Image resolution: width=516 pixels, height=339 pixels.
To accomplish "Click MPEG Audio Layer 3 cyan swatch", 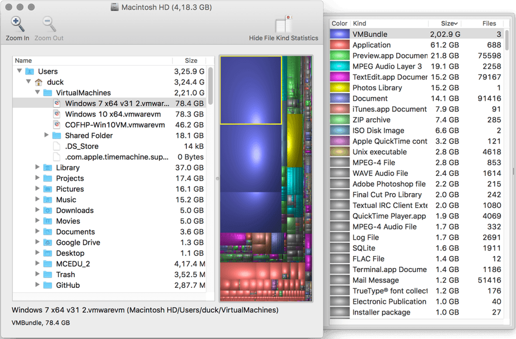I will coord(339,66).
